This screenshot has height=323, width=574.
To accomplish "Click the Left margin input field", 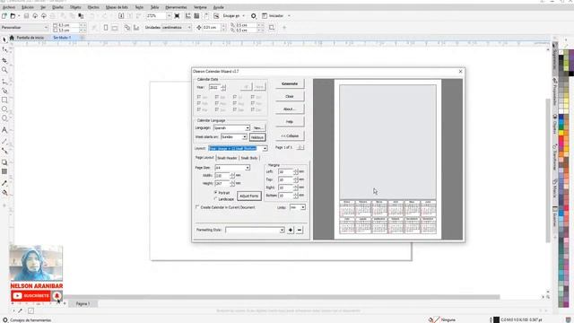I will (x=286, y=171).
